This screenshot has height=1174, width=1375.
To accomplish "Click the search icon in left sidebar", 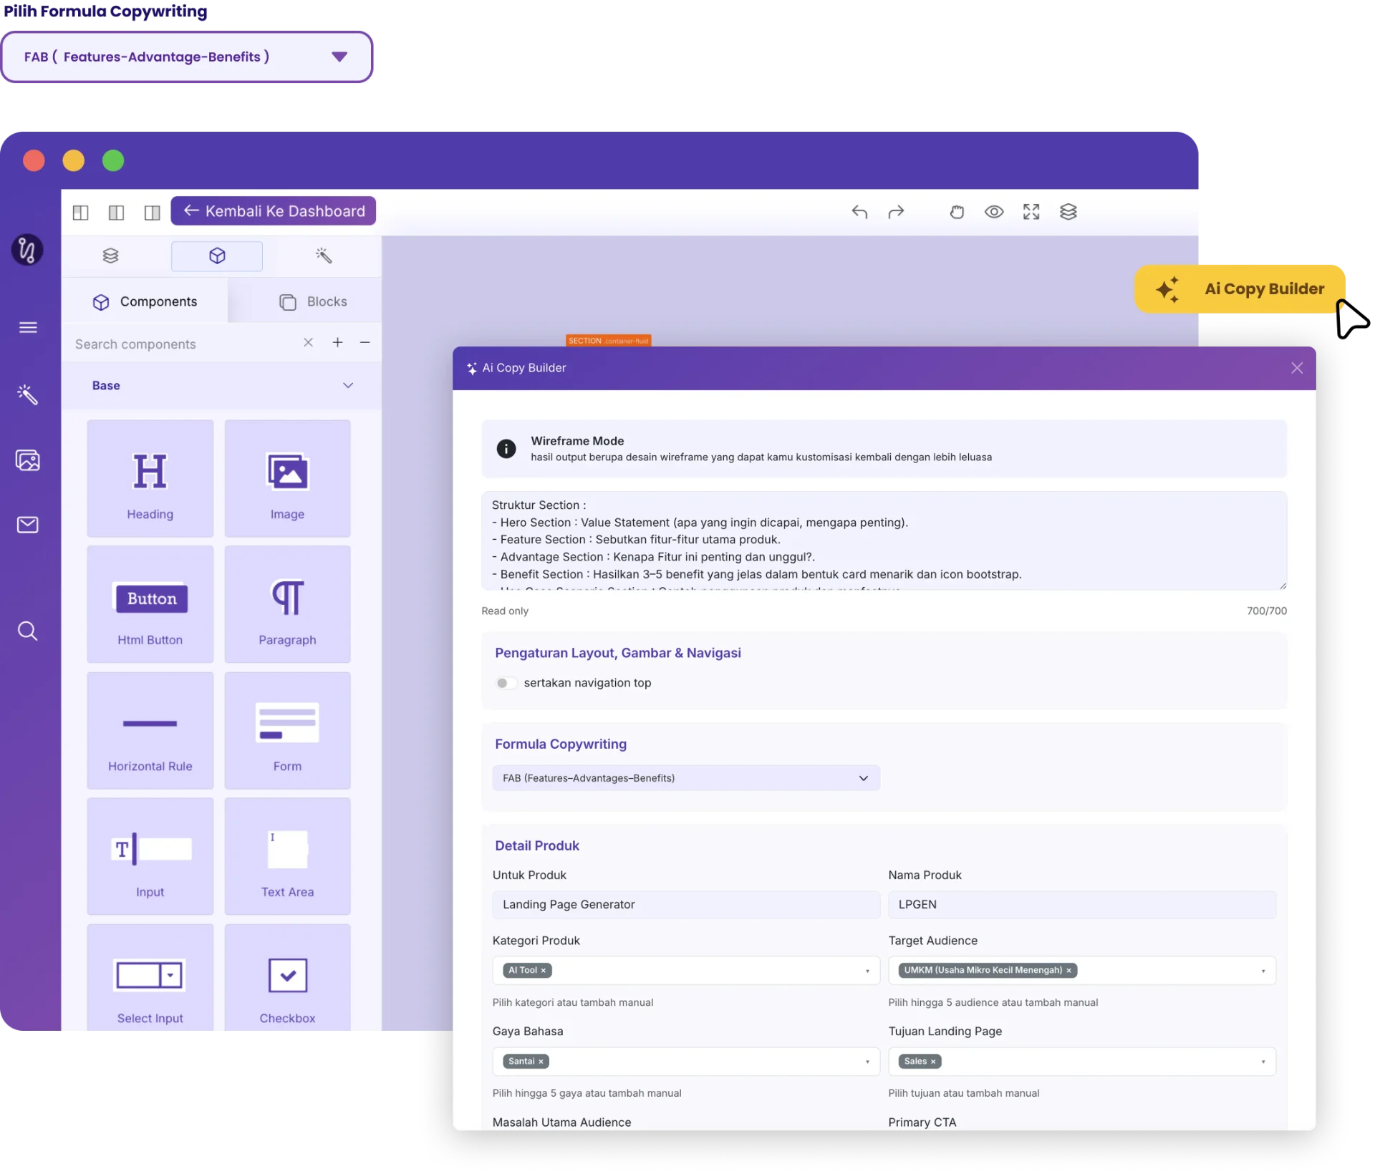I will (x=28, y=631).
